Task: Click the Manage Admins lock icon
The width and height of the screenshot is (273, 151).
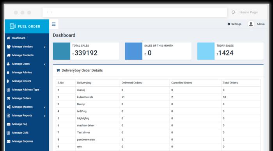Action: (8, 73)
